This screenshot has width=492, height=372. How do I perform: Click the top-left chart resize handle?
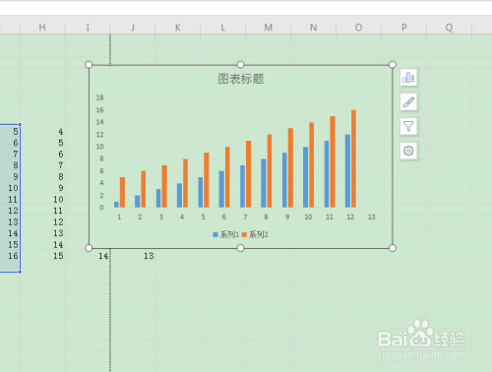tap(89, 65)
